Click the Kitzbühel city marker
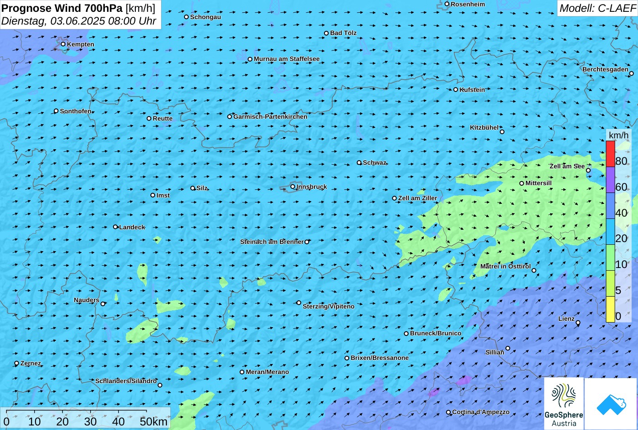 pyautogui.click(x=502, y=132)
